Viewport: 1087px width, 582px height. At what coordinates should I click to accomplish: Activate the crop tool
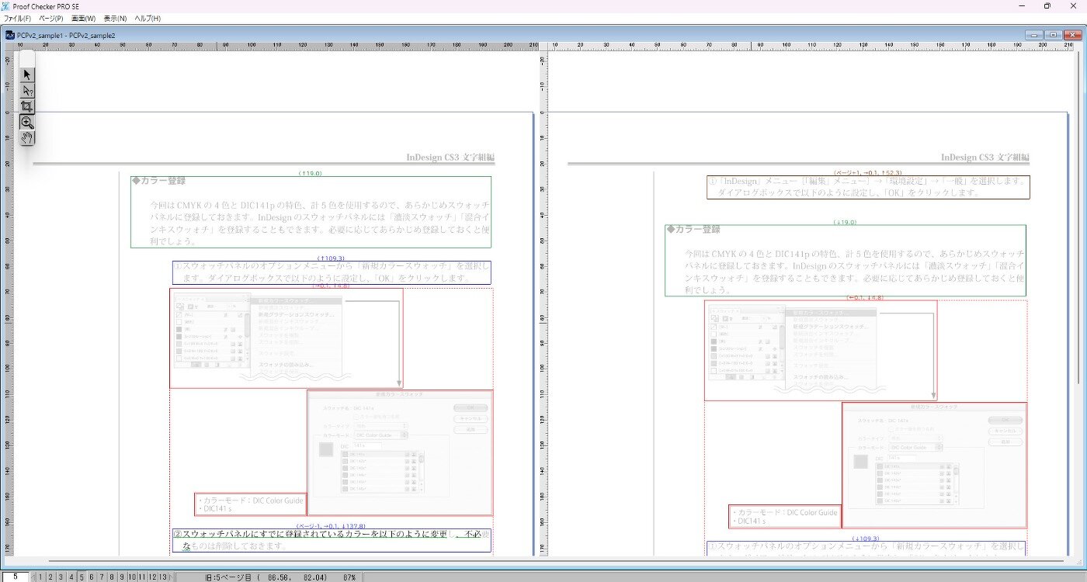pos(27,106)
